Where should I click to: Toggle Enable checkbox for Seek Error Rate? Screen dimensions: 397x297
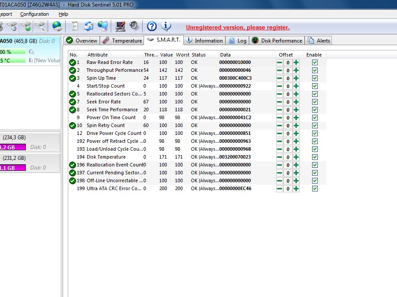pos(315,102)
